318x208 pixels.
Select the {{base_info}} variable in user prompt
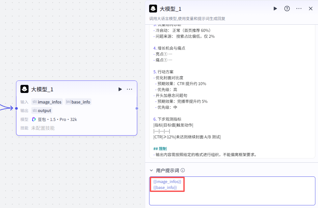click(165, 187)
